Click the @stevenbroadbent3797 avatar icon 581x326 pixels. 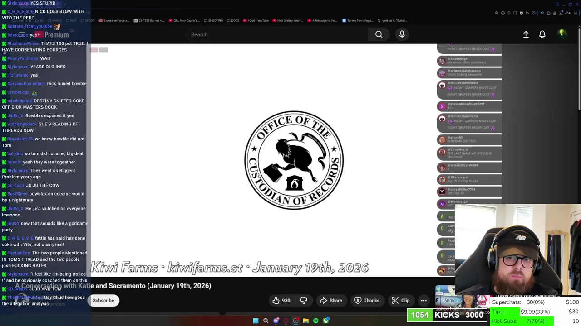click(x=442, y=106)
